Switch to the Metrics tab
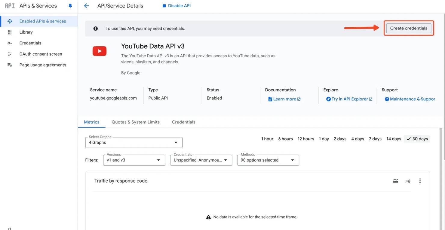 coord(92,122)
